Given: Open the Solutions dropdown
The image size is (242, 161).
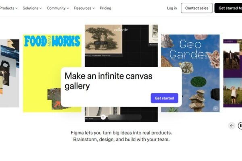Looking at the screenshot, I should [32, 8].
